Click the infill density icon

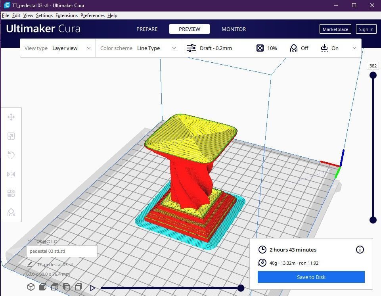[260, 48]
